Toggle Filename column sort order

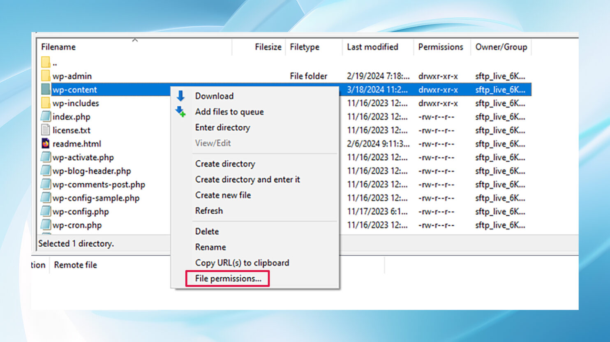coord(58,46)
